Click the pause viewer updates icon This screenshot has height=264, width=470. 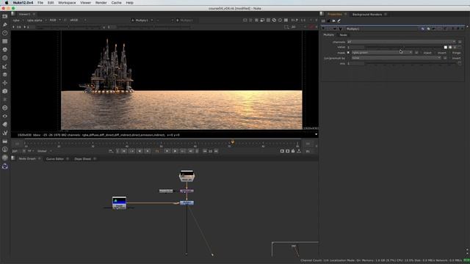(286, 21)
